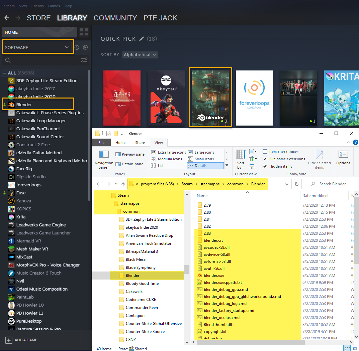The width and height of the screenshot is (359, 351).
Task: Open the Friends menu
Action: tap(37, 6)
